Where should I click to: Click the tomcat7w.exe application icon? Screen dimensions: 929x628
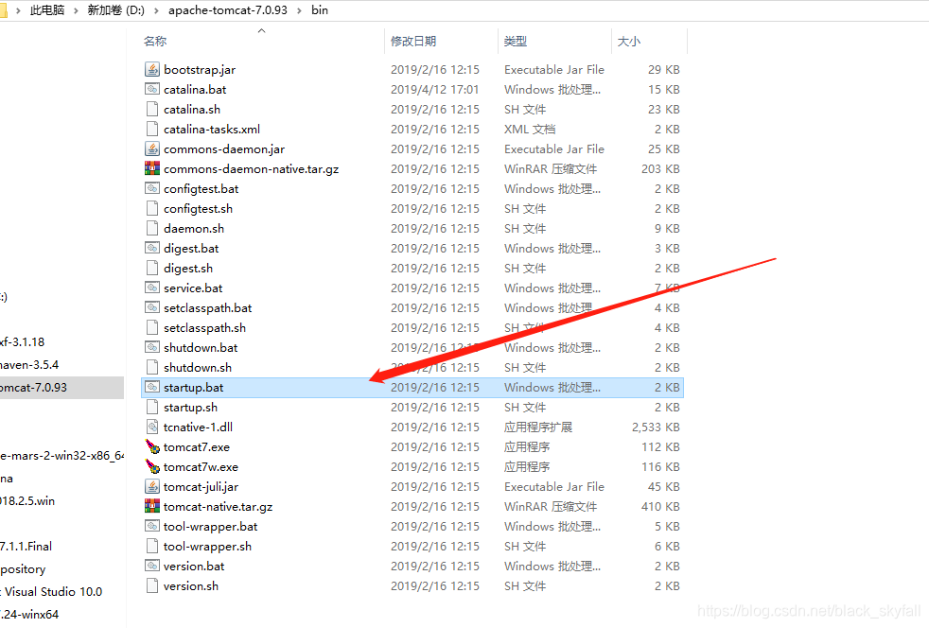[x=152, y=467]
